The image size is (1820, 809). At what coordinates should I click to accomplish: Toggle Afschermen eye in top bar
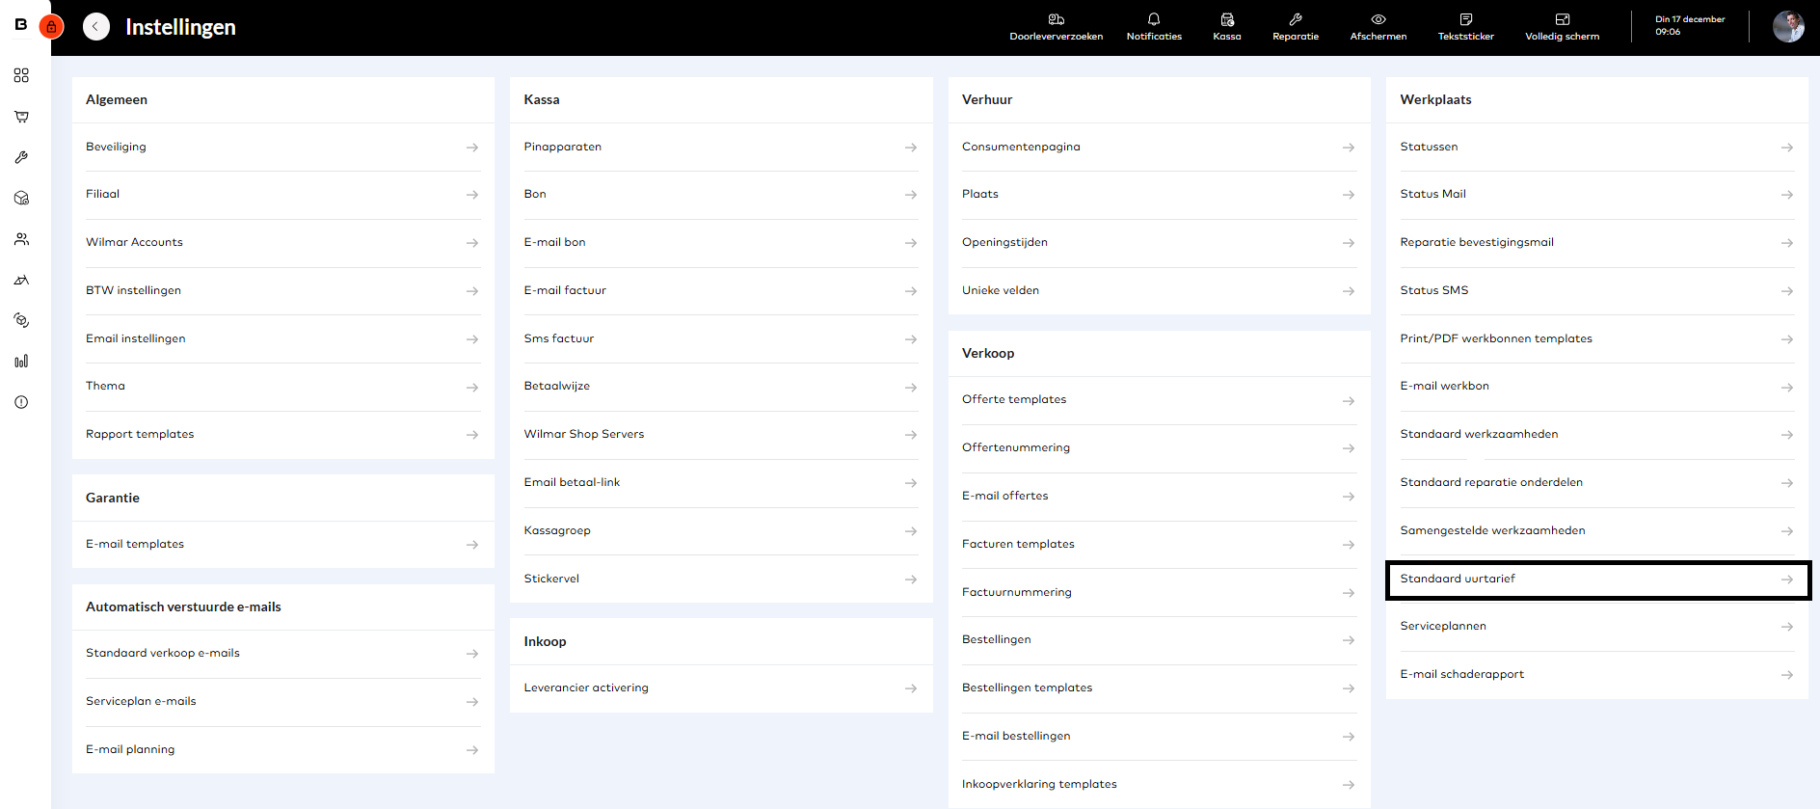coord(1378,26)
